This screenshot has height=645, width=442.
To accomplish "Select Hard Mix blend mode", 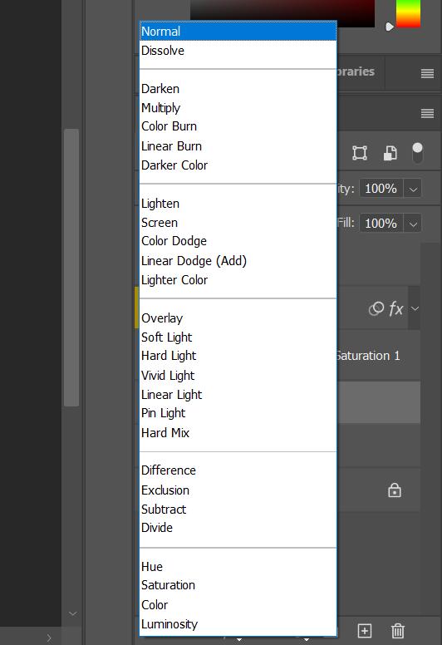I will coord(238,433).
